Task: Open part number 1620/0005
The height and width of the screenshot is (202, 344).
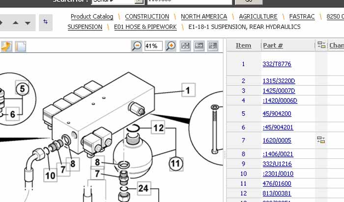Action: click(277, 141)
